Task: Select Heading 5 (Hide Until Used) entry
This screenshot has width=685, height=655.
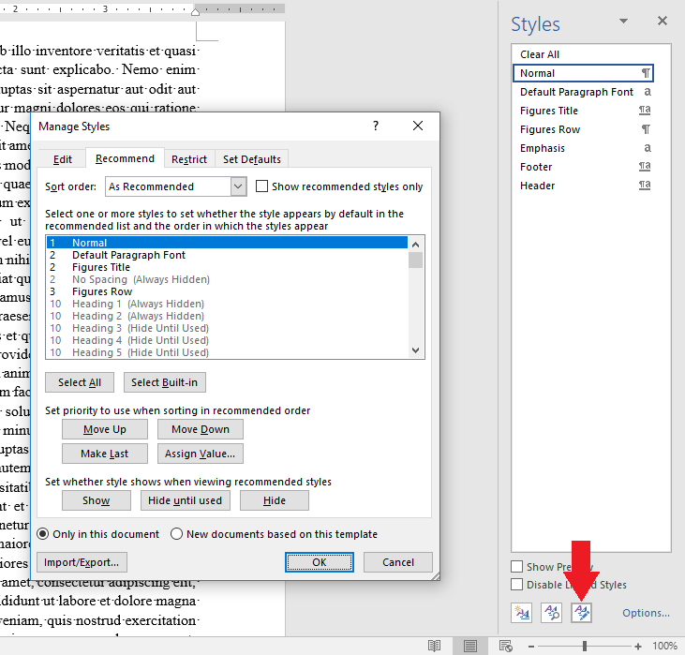Action: [227, 352]
